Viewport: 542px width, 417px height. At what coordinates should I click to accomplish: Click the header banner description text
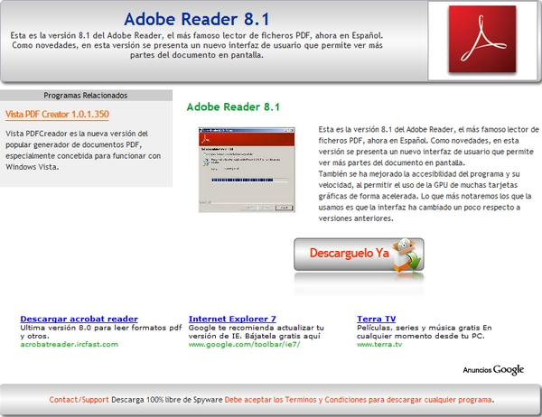[x=197, y=45]
